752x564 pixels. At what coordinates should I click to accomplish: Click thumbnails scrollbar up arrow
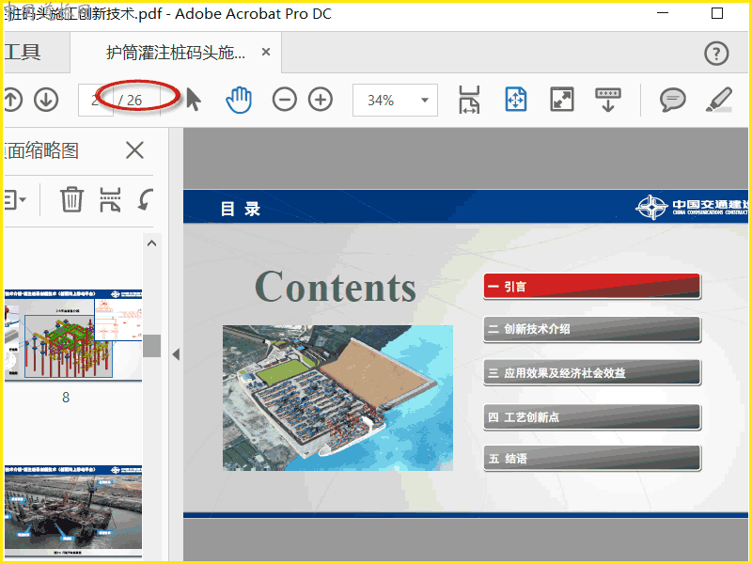152,243
